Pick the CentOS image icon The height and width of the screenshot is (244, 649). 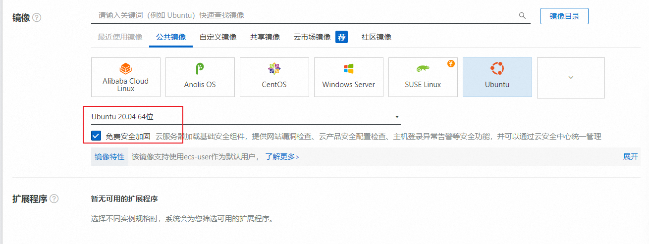(274, 68)
